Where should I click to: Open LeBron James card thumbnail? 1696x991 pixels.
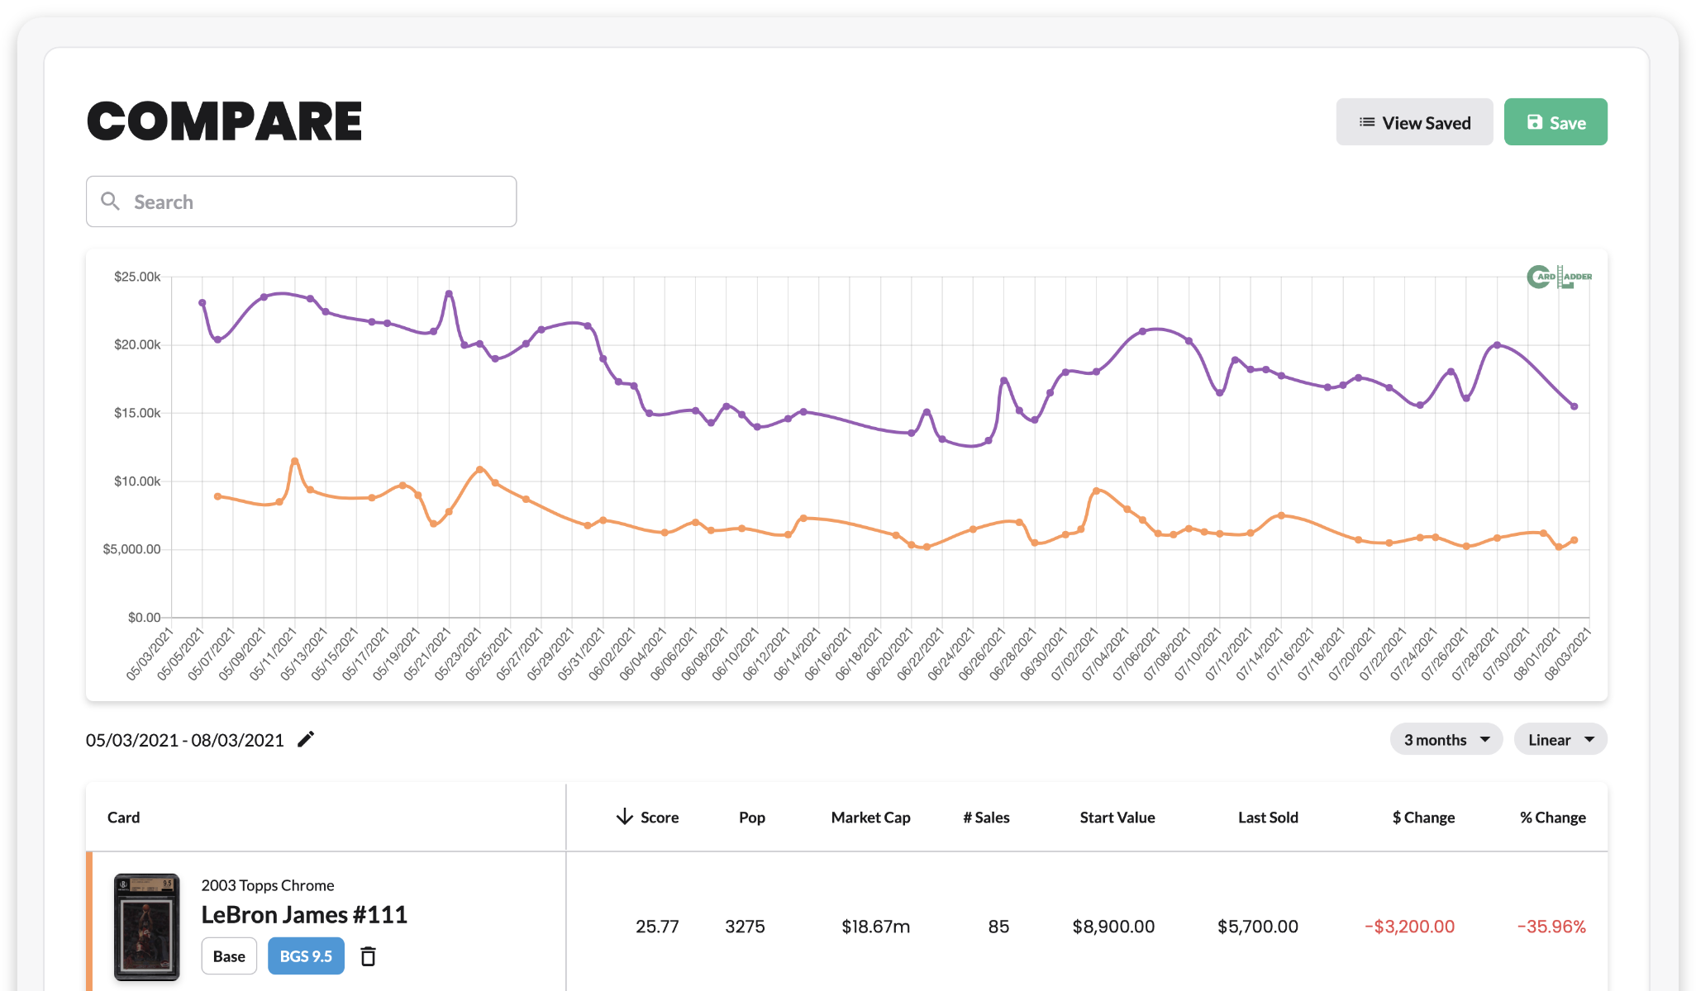click(146, 927)
